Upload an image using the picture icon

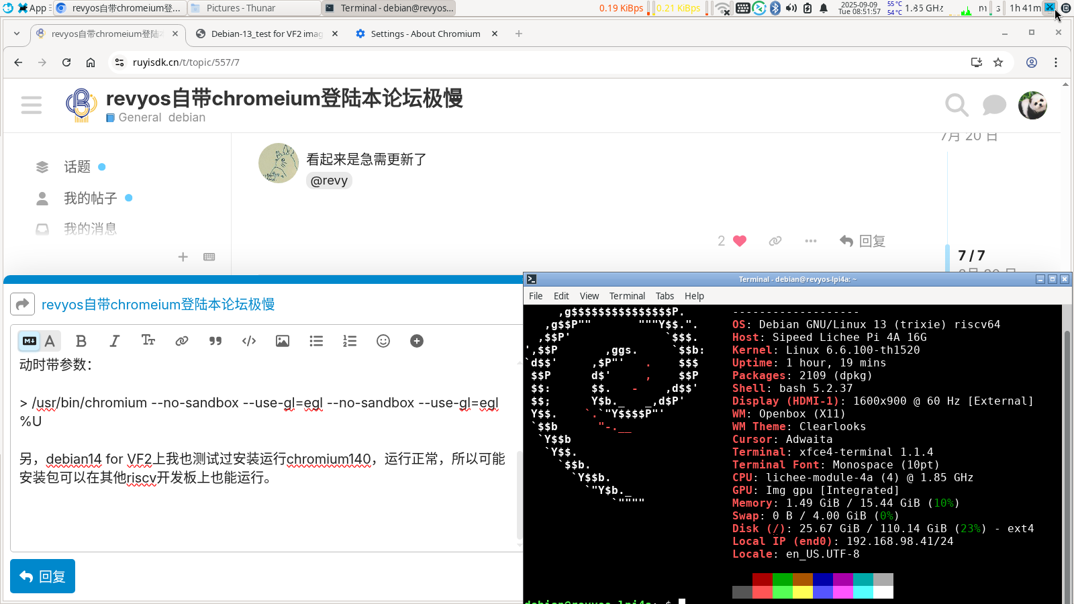(x=283, y=341)
